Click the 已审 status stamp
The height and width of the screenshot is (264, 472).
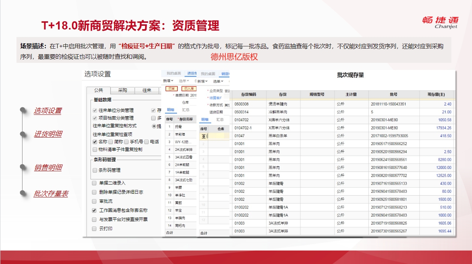(x=172, y=89)
